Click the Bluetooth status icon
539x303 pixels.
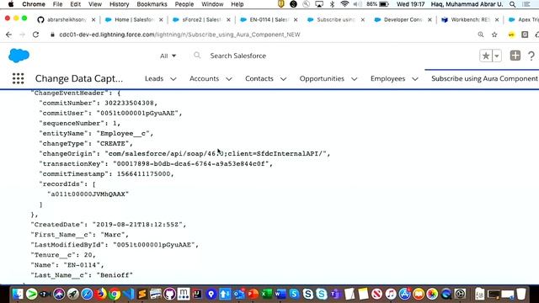pyautogui.click(x=332, y=4)
